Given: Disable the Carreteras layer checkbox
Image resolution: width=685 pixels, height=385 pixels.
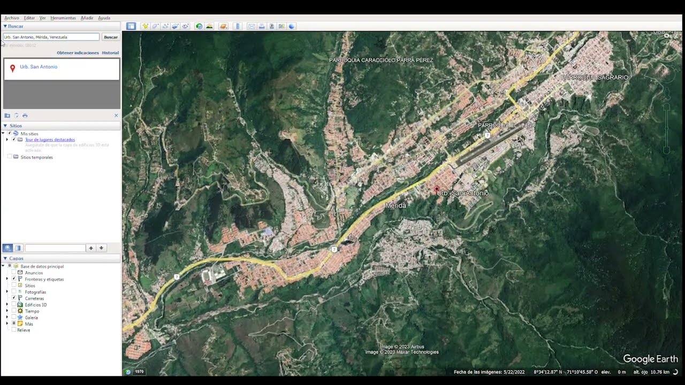Looking at the screenshot, I should (14, 298).
